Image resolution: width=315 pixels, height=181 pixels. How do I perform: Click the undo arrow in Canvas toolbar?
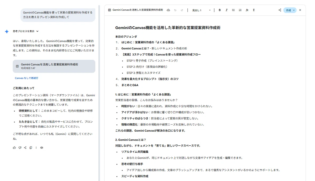click(175, 10)
